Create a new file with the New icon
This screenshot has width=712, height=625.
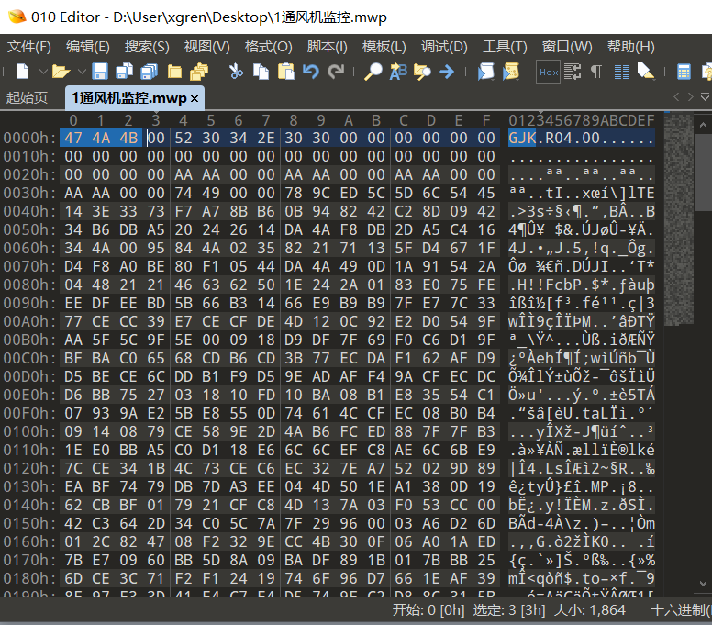click(22, 72)
